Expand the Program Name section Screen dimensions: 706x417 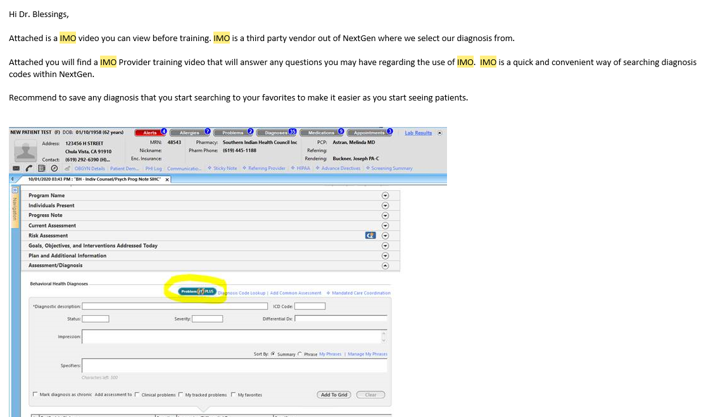(x=385, y=195)
